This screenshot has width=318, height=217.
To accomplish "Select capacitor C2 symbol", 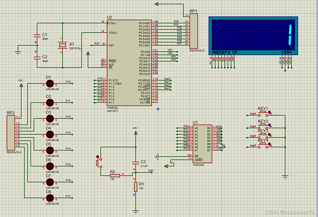I will [x=37, y=58].
